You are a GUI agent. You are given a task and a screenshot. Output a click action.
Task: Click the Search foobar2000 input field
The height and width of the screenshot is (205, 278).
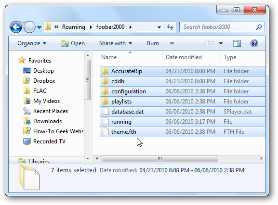click(x=219, y=27)
